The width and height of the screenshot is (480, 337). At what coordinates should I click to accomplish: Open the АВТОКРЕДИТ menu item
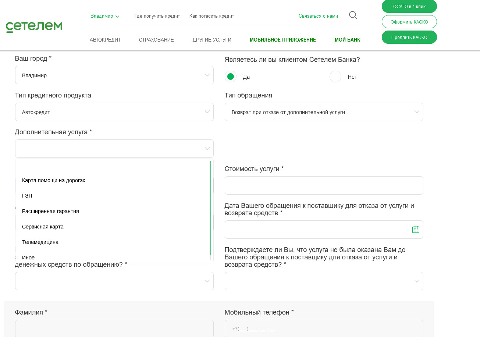(x=105, y=40)
